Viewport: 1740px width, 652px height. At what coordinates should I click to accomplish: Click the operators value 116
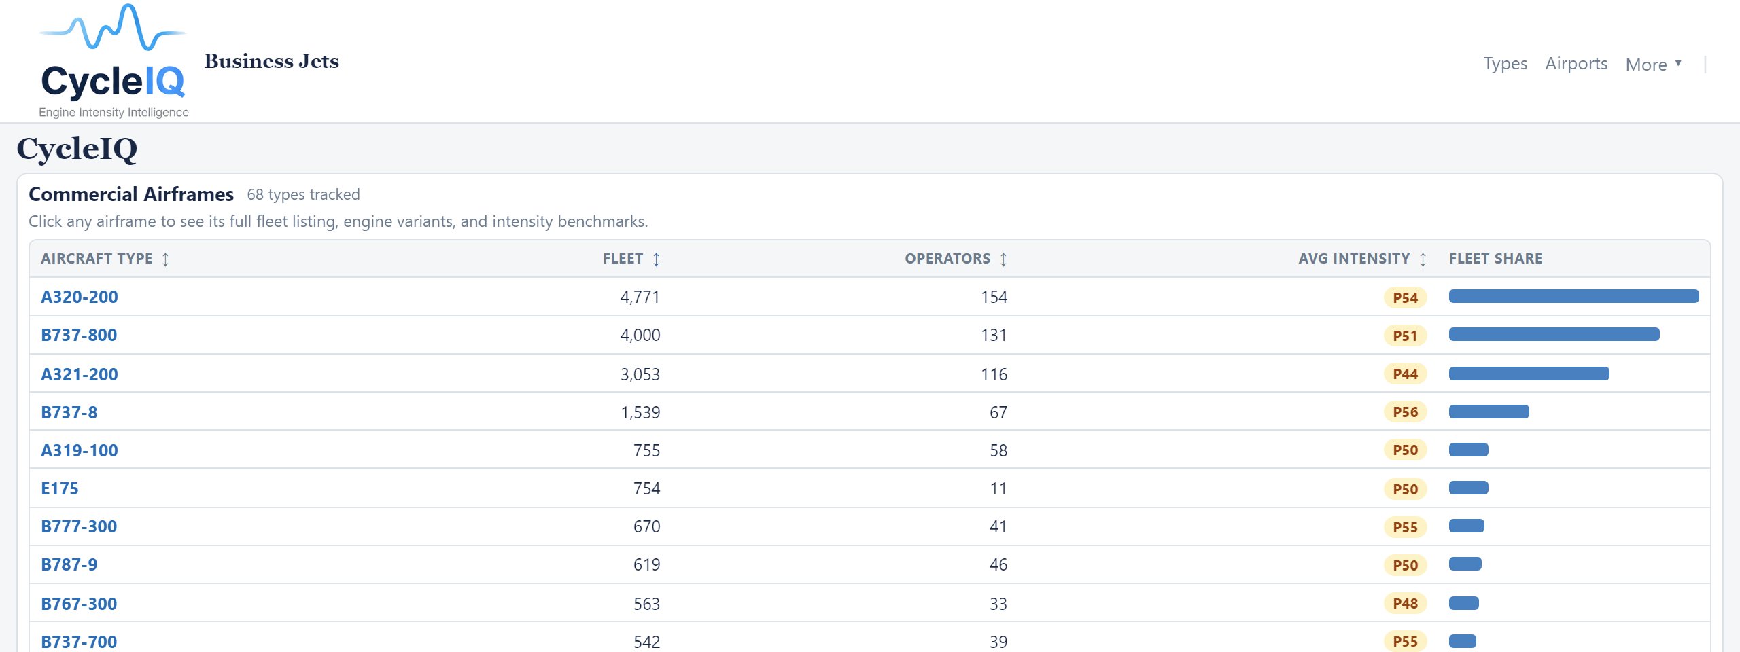[x=994, y=374]
